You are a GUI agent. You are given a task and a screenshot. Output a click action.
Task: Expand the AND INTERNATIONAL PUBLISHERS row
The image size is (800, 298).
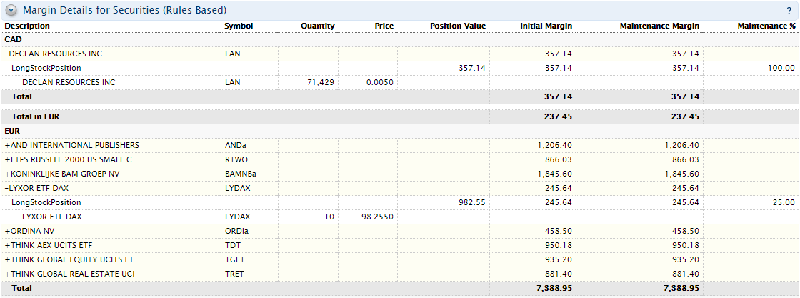point(8,146)
